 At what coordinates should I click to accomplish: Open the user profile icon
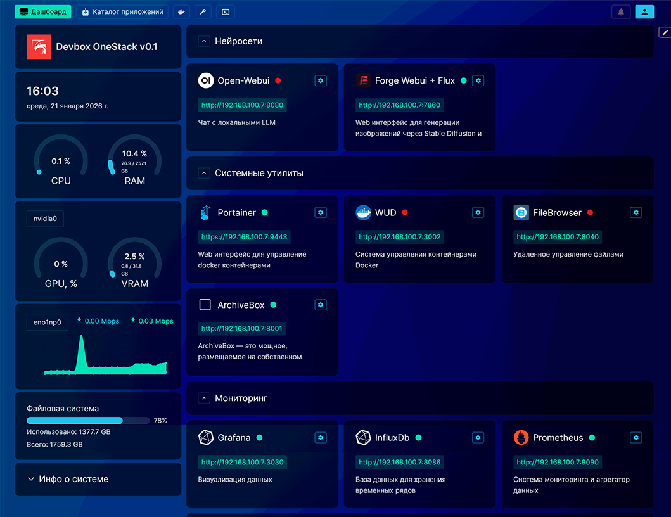pyautogui.click(x=644, y=12)
